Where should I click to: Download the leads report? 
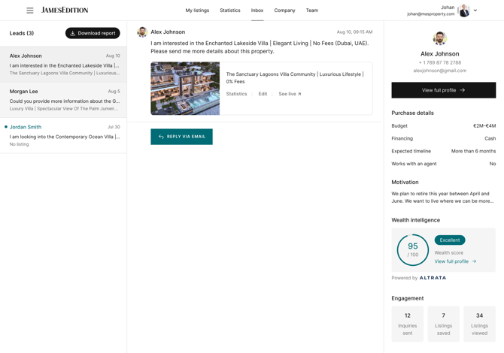(93, 33)
